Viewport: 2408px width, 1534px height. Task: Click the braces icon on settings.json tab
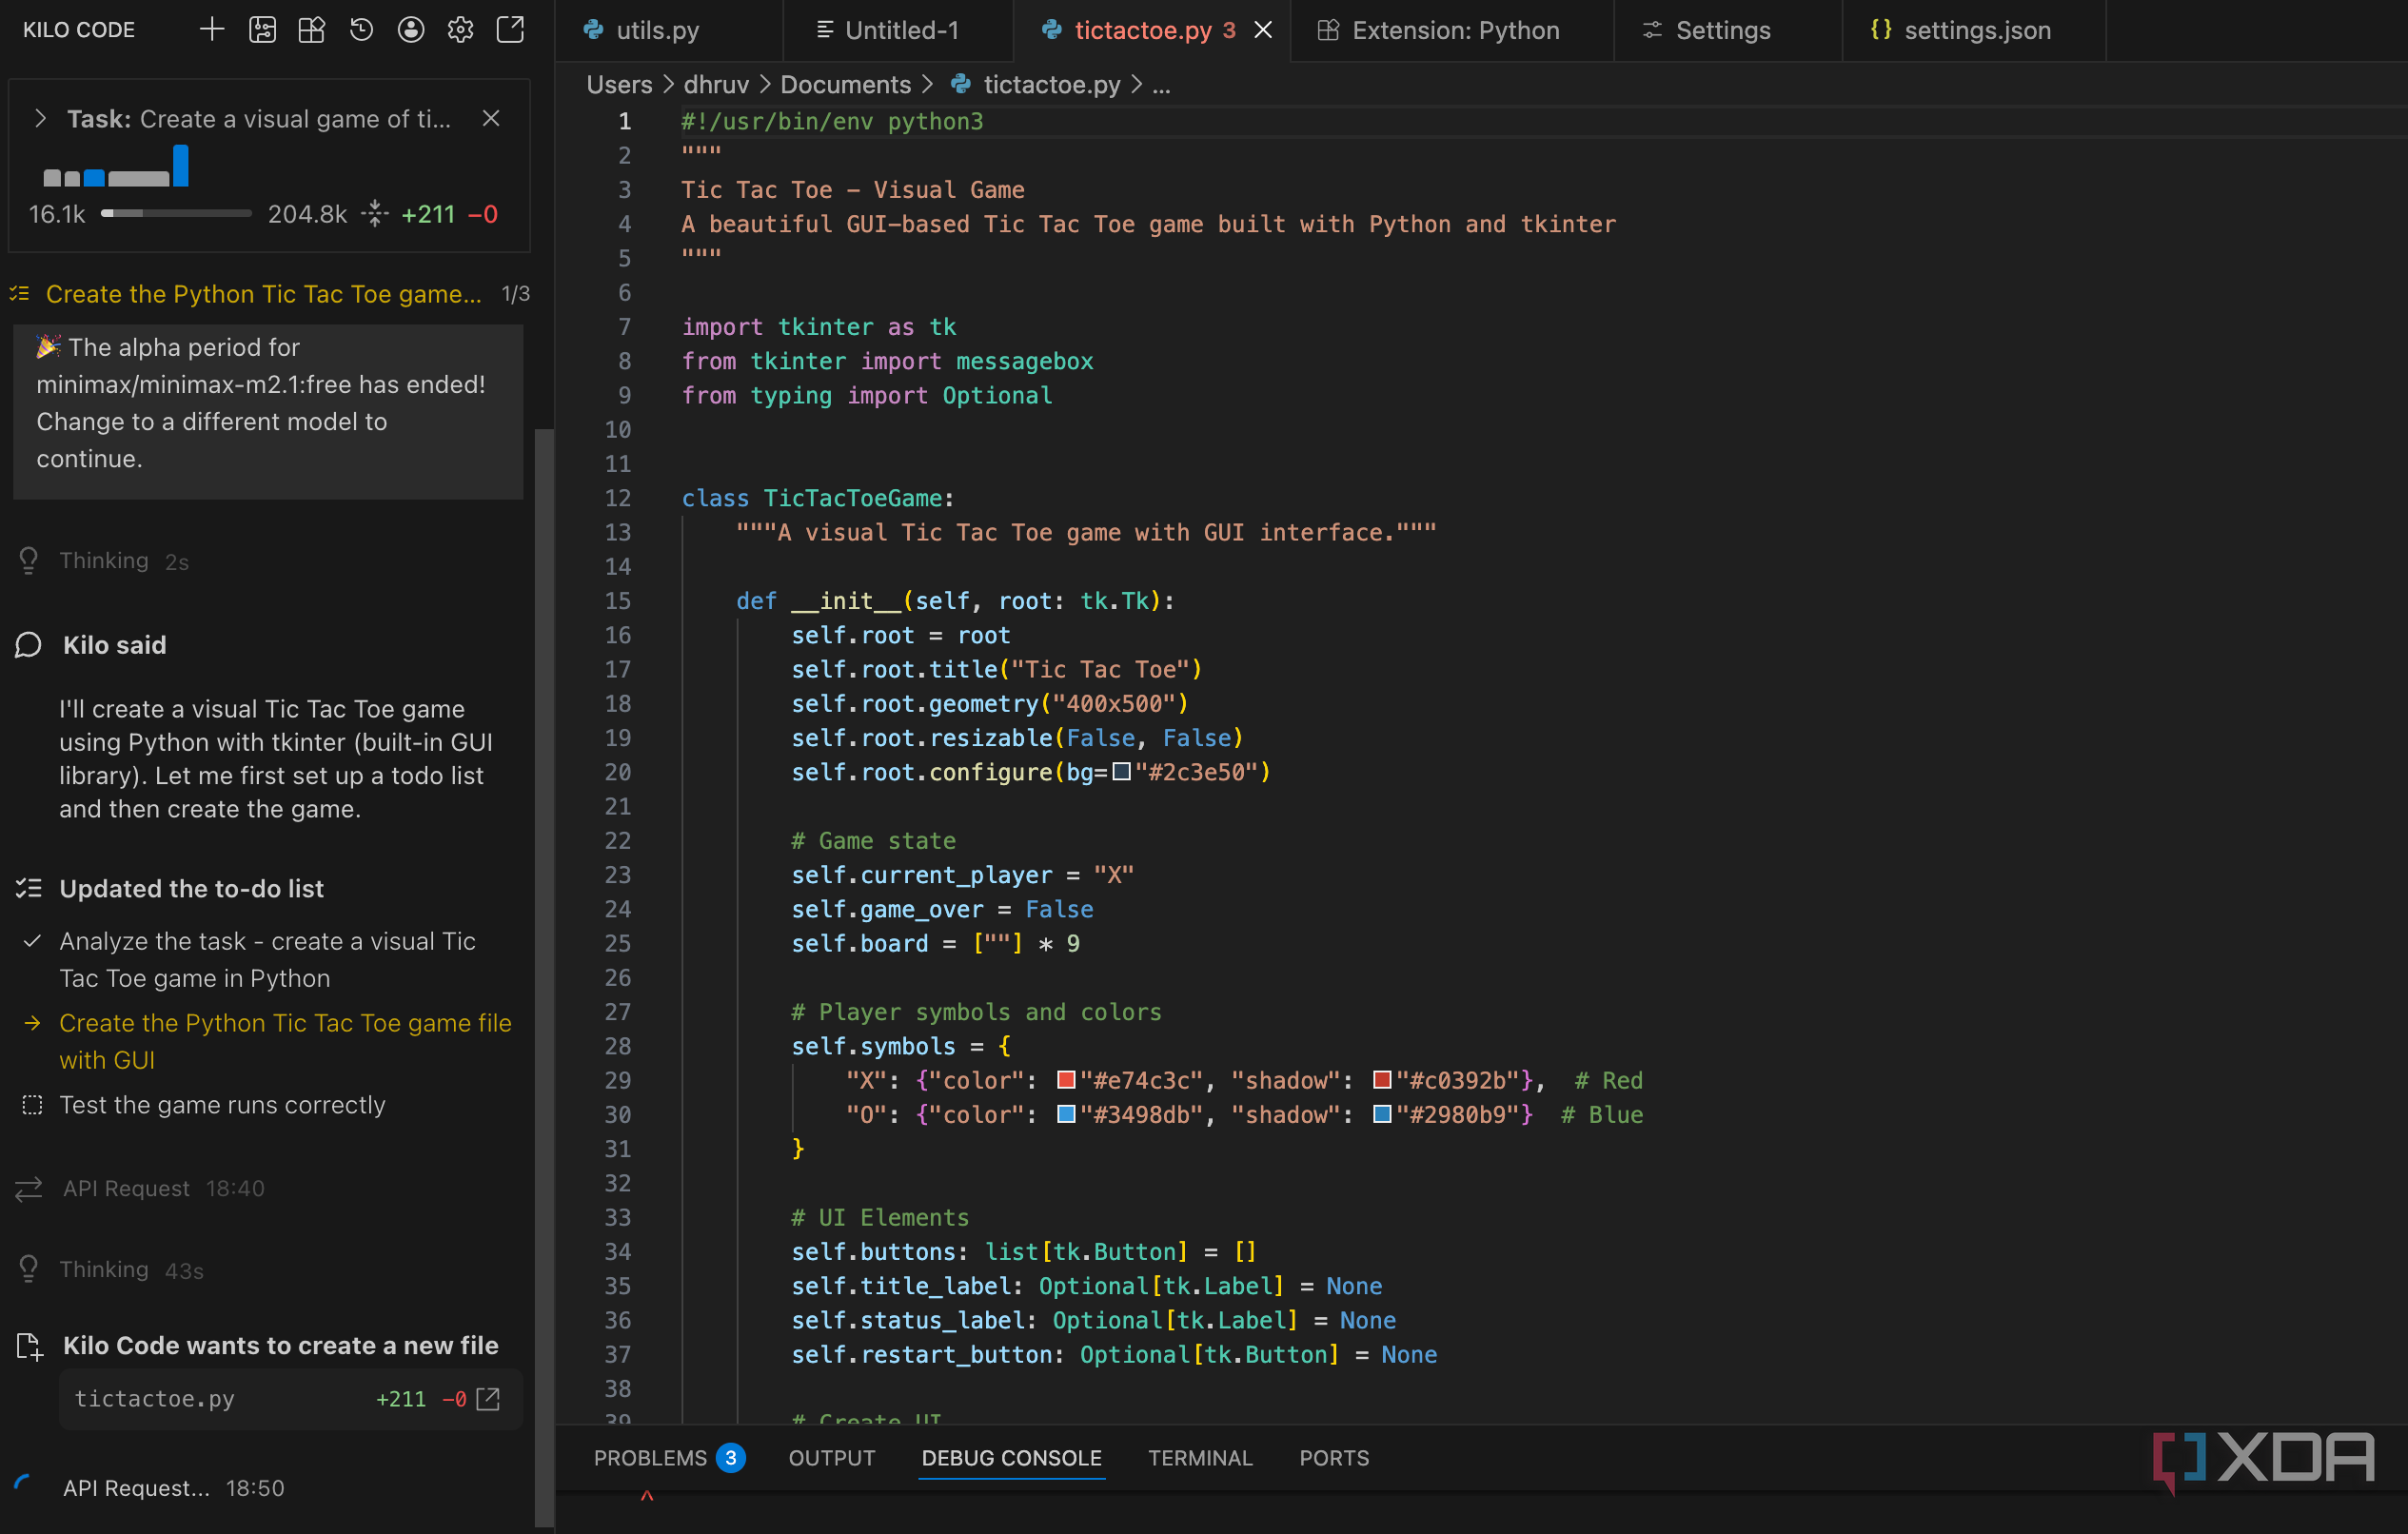point(1881,30)
